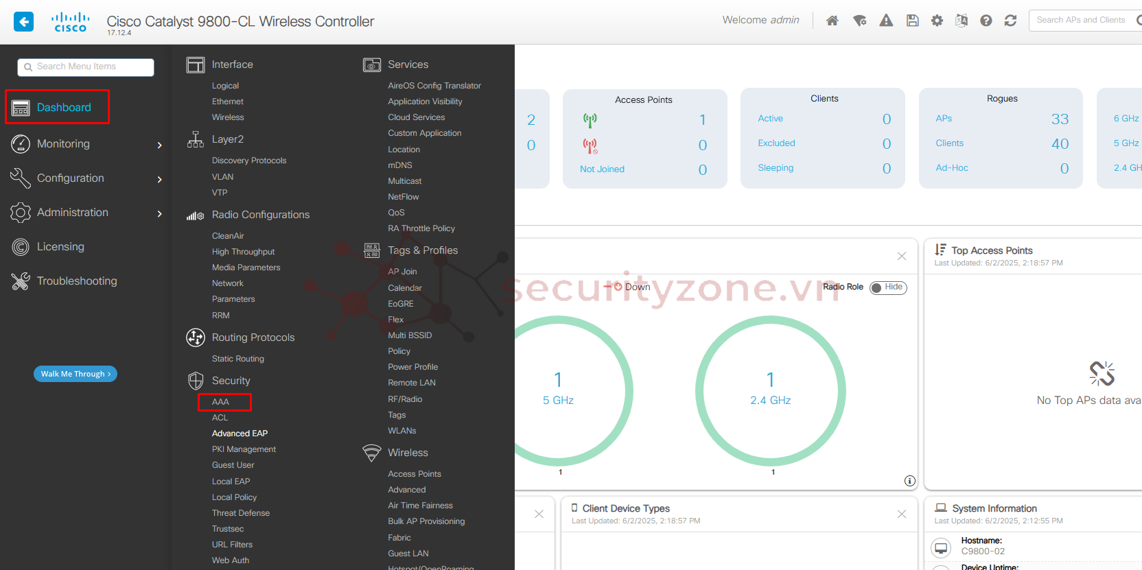Open the Licensing menu item
The width and height of the screenshot is (1142, 570).
(60, 247)
